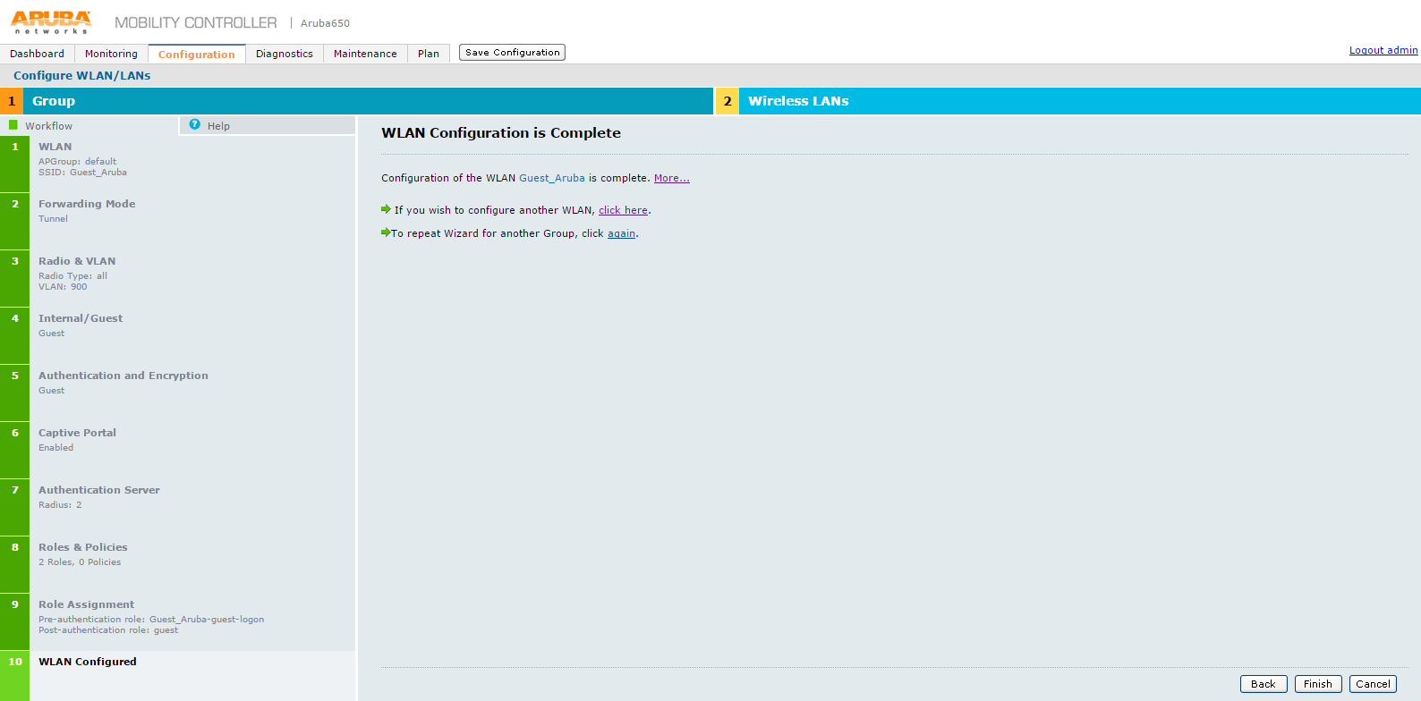Click the 'VLAN: 900' text

click(63, 287)
